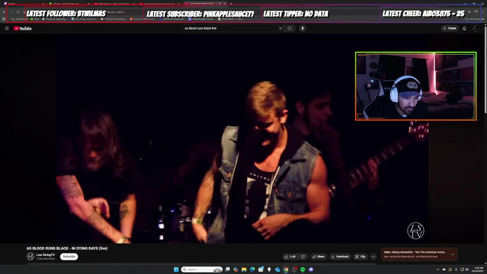Open the Kick bookmark

point(34,19)
